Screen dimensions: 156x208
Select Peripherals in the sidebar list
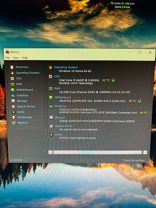[25, 117]
